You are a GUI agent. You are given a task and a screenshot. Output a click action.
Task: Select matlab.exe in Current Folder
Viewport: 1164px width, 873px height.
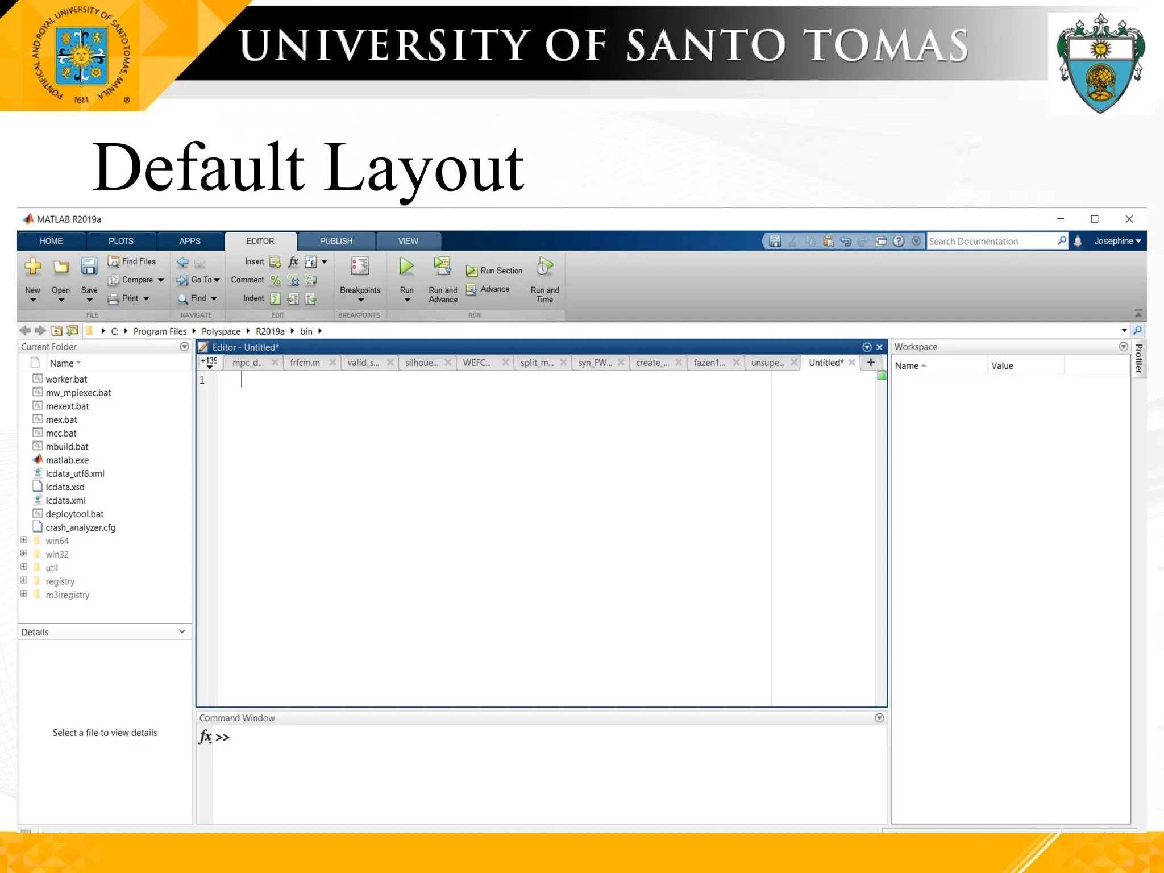point(67,460)
